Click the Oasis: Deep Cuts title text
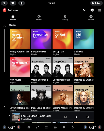The height and width of the screenshot is (131, 104). tap(61, 80)
